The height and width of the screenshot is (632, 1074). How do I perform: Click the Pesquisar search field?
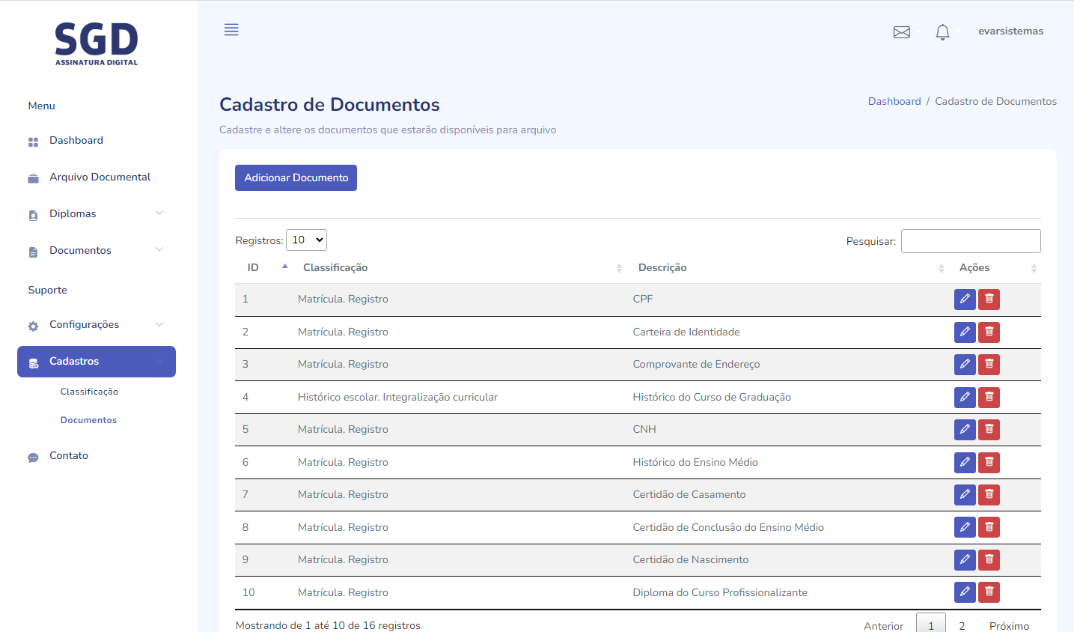click(x=971, y=241)
